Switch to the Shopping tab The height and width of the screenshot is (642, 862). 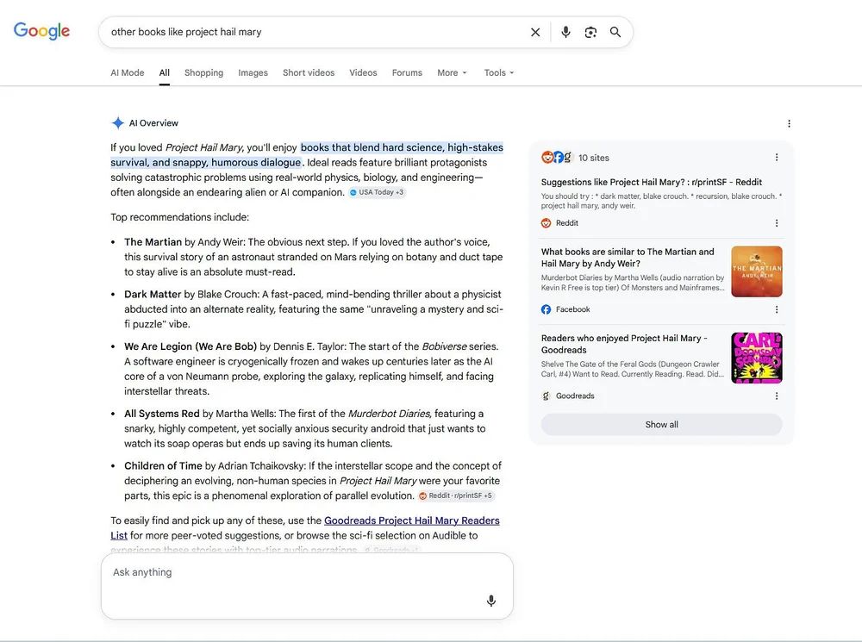pyautogui.click(x=204, y=72)
